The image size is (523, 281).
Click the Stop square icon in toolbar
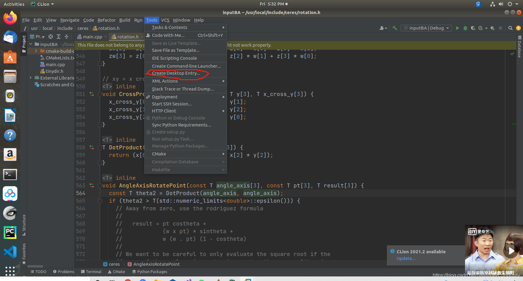500,28
